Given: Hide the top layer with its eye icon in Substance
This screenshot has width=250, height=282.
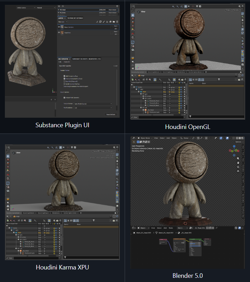Looking at the screenshot, I should (59, 27).
